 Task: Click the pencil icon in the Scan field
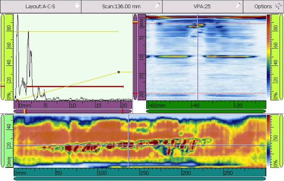[157, 5]
